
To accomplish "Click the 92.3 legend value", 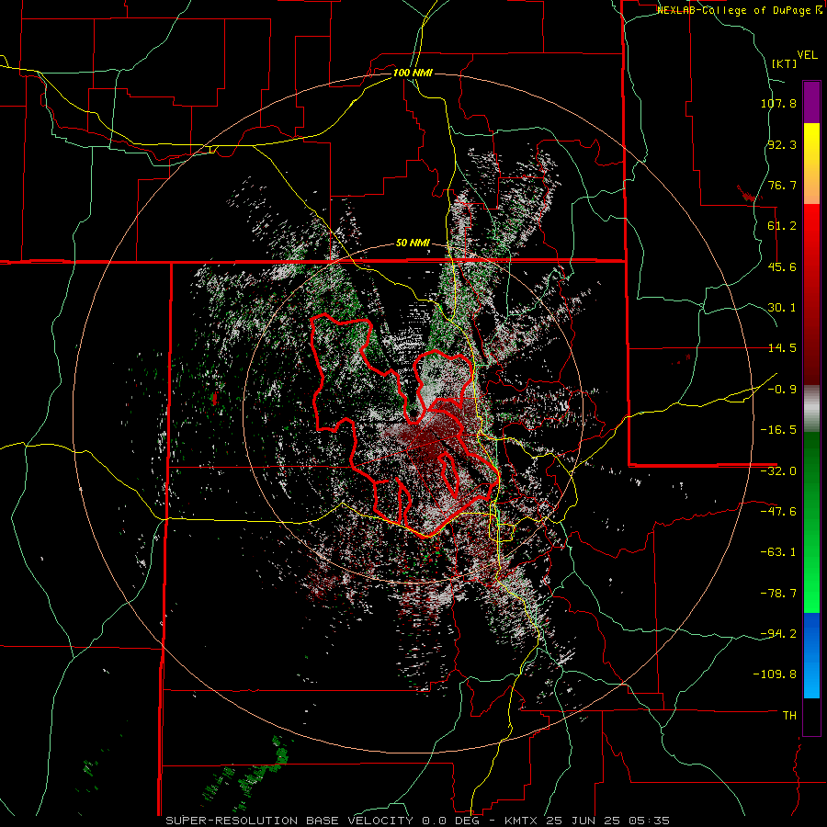I will pyautogui.click(x=782, y=144).
